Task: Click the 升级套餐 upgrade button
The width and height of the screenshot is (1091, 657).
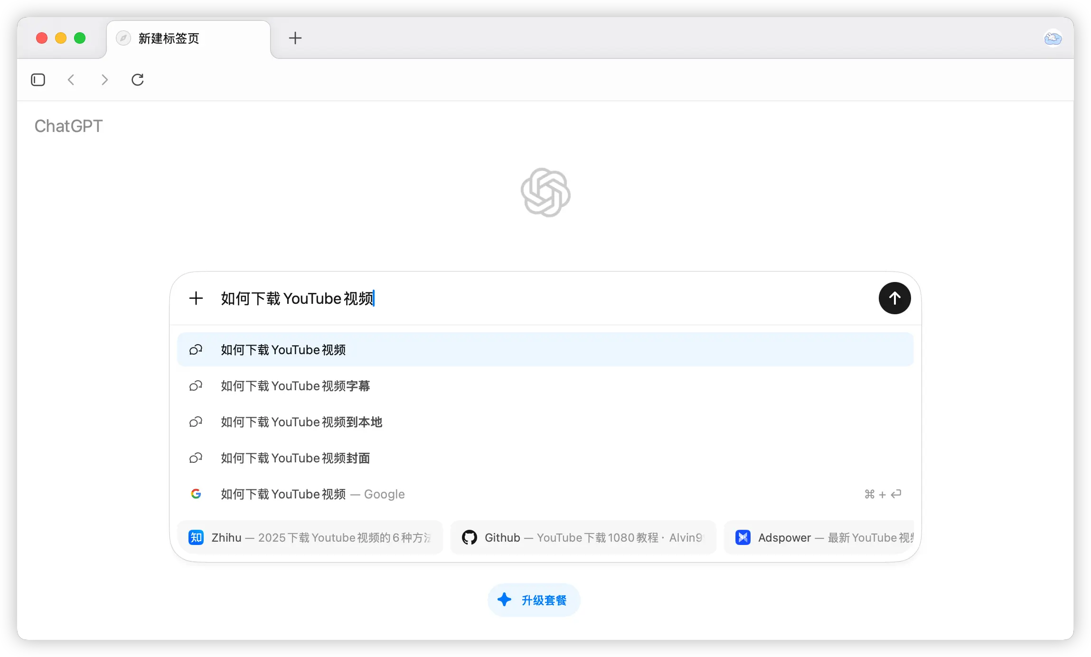Action: coord(534,600)
